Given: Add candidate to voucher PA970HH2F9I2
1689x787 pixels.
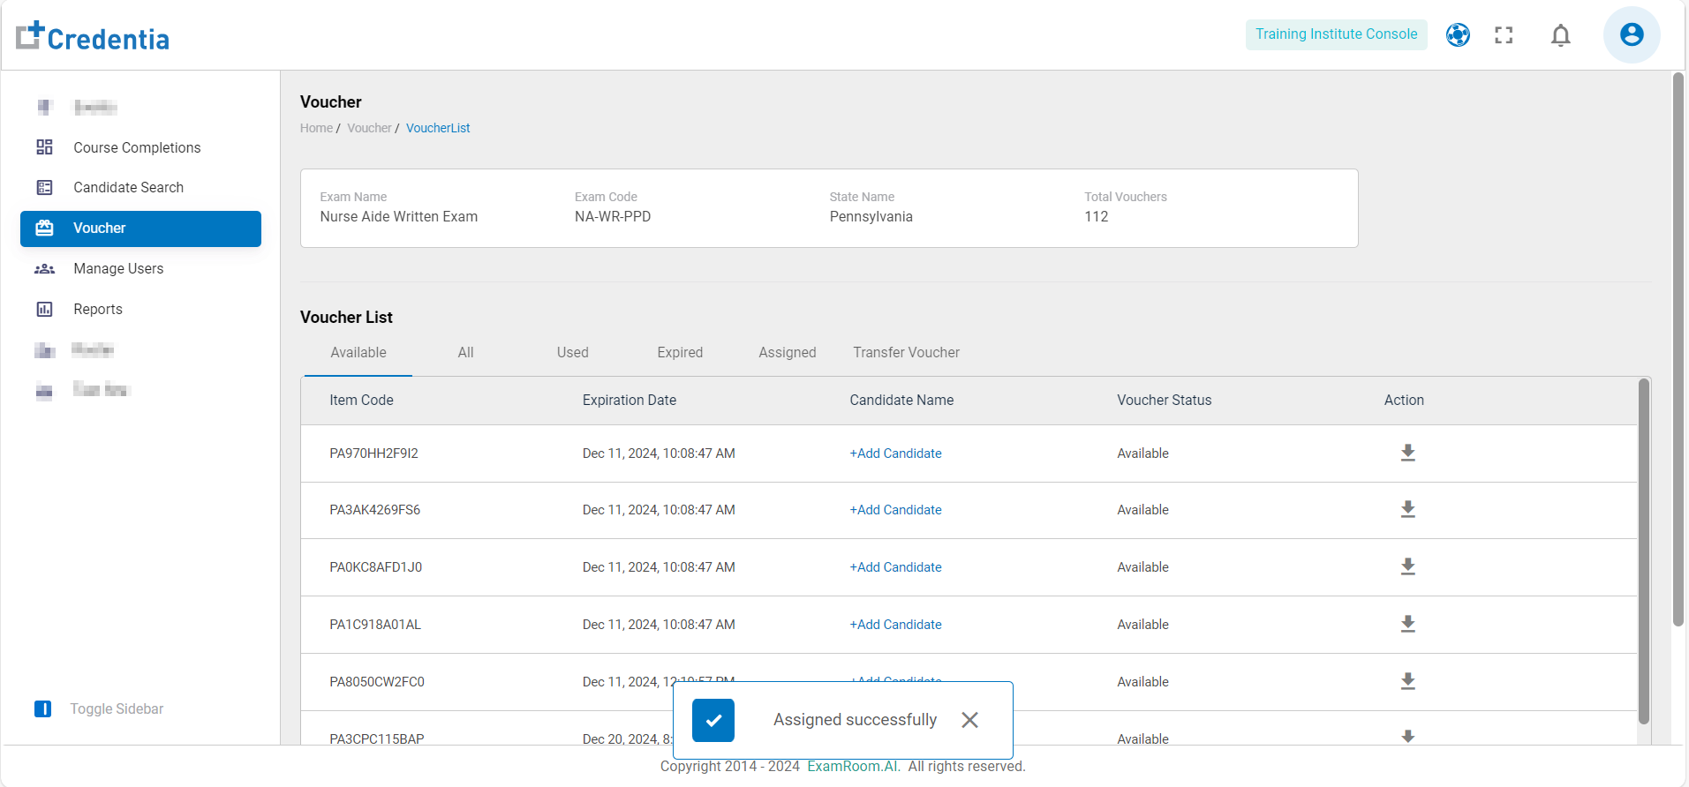Looking at the screenshot, I should click(895, 453).
